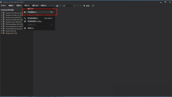Image resolution: width=172 pixels, height=97 pixels.
Task: Open the 文件(F) file menu
Action: tap(3, 6)
